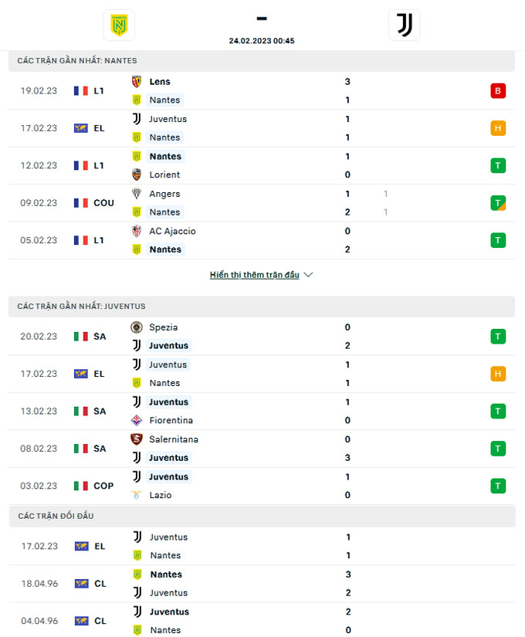The height and width of the screenshot is (637, 525).
Task: Open the 18.04.96 CL Nantes–Juventus match row
Action: [x=262, y=584]
